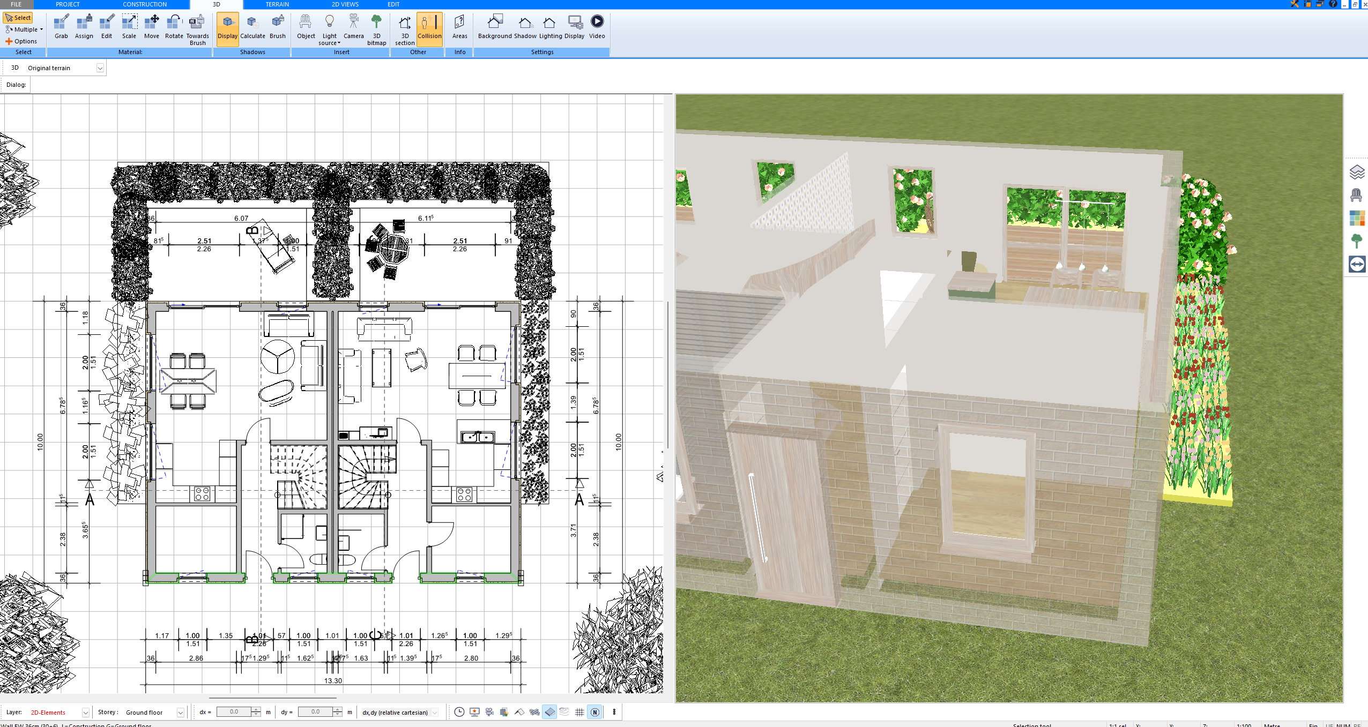
Task: Open the Light source dropdown
Action: coord(330,30)
